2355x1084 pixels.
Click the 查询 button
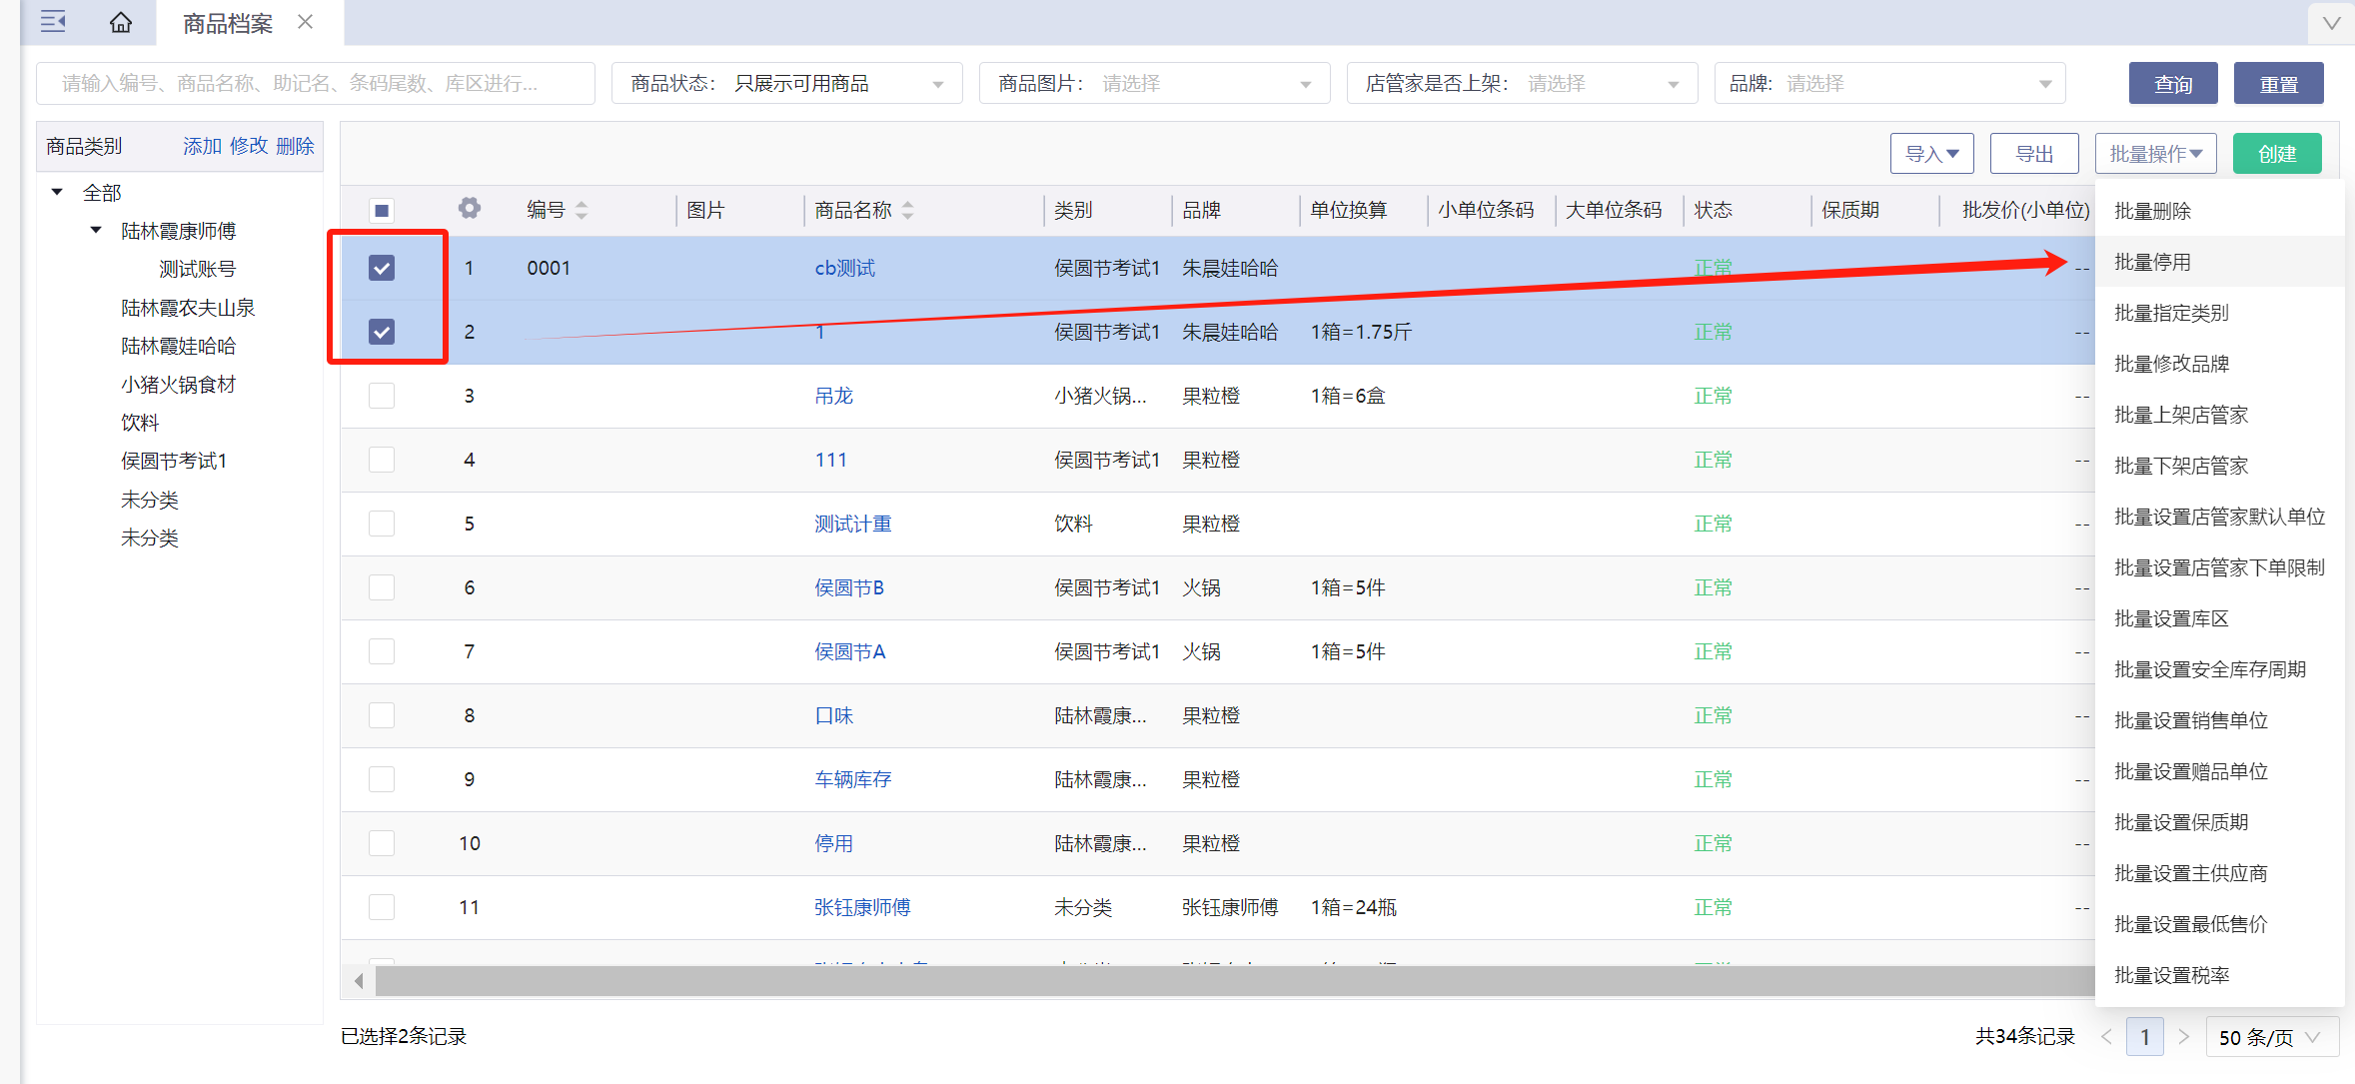tap(2172, 84)
